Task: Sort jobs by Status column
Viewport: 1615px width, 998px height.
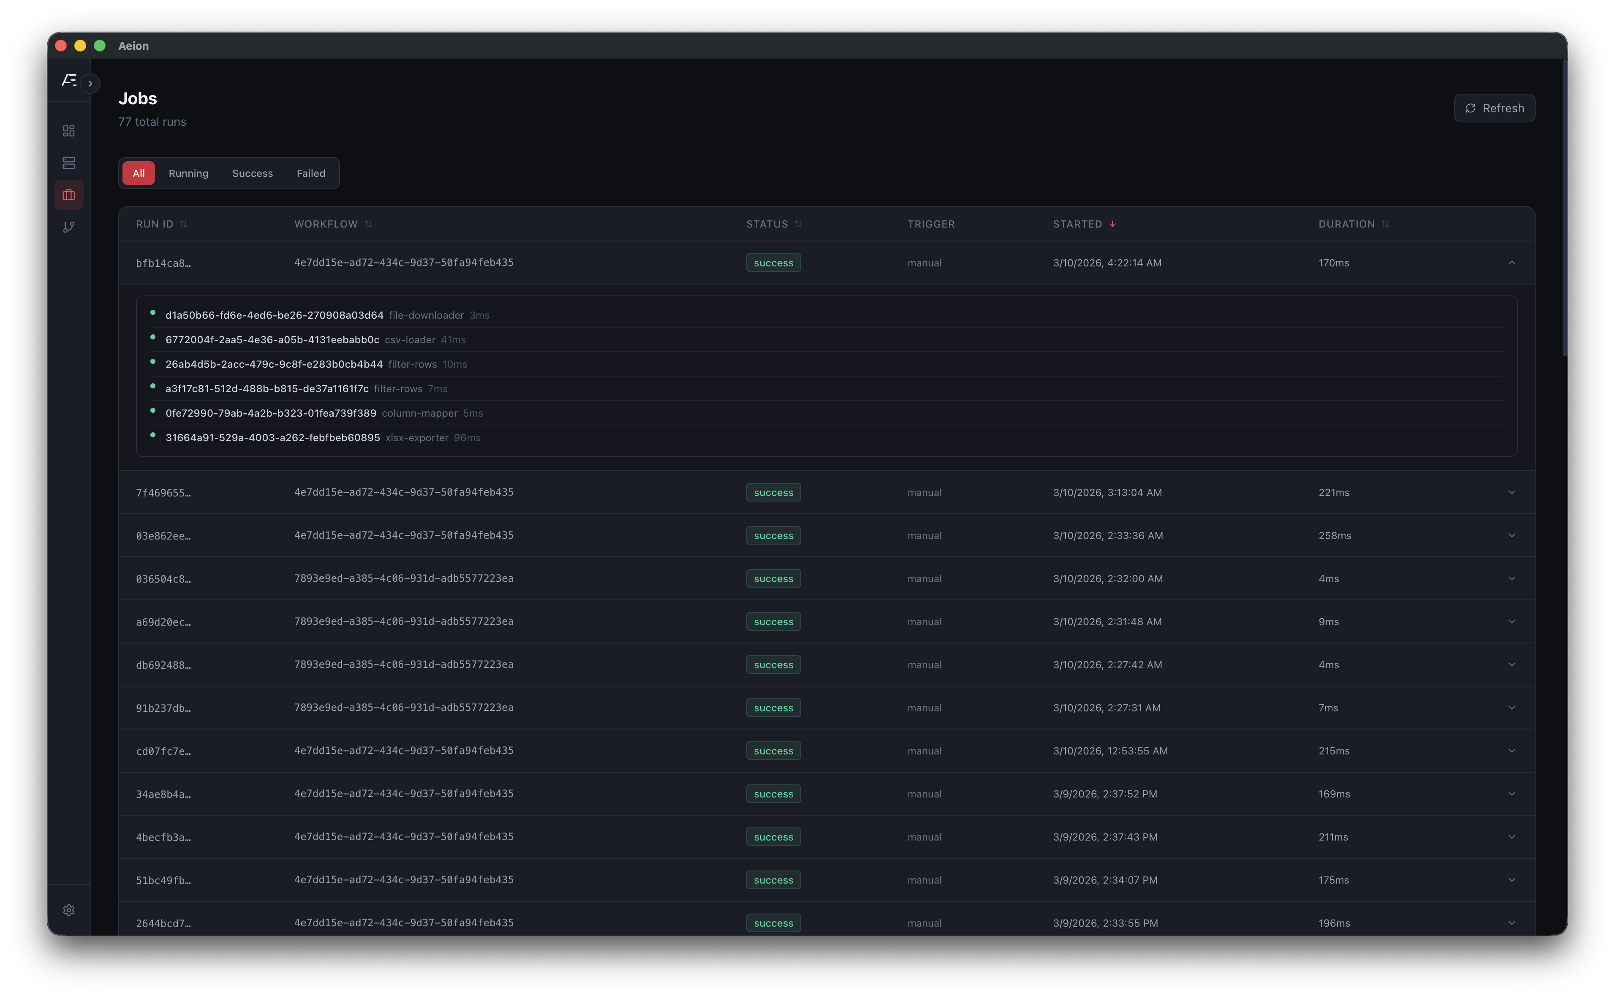Action: pos(798,224)
